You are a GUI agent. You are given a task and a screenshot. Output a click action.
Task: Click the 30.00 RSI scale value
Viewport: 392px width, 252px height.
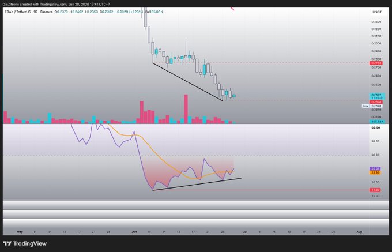[375, 155]
